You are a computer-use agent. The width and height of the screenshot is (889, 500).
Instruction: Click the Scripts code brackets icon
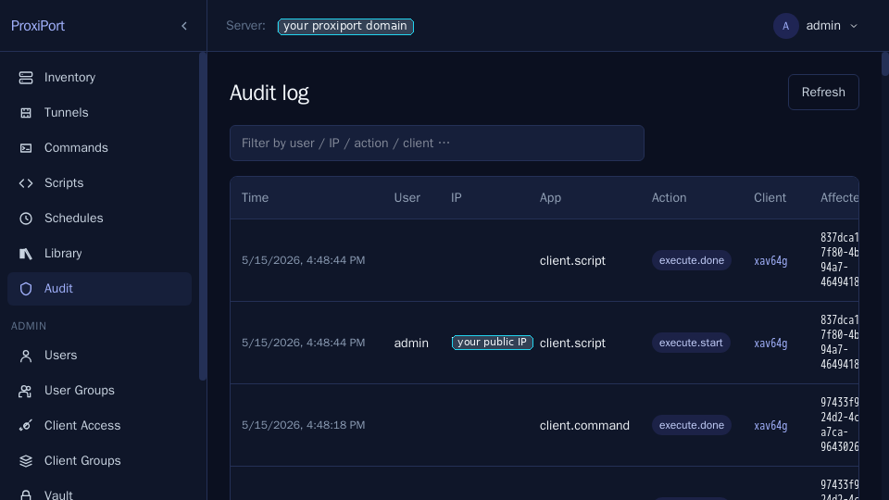pos(26,183)
